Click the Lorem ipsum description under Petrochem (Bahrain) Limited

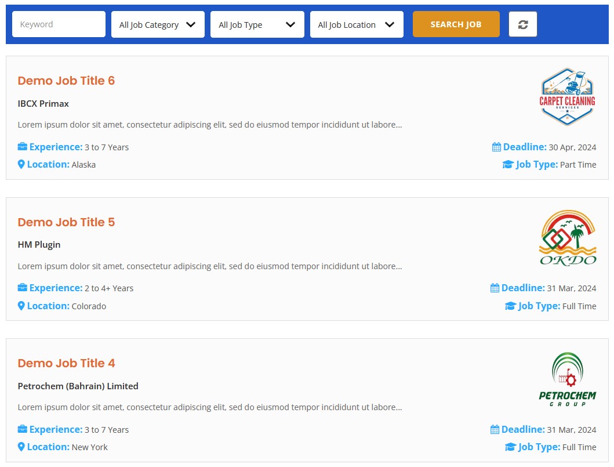point(210,407)
